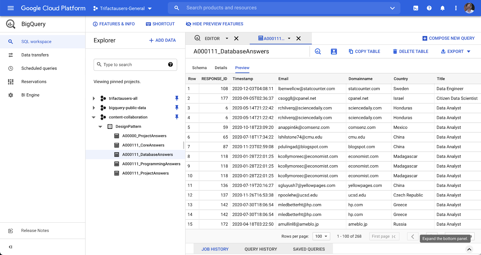Click the search help icon in Explorer
Viewport: 481px width, 255px height.
(170, 65)
